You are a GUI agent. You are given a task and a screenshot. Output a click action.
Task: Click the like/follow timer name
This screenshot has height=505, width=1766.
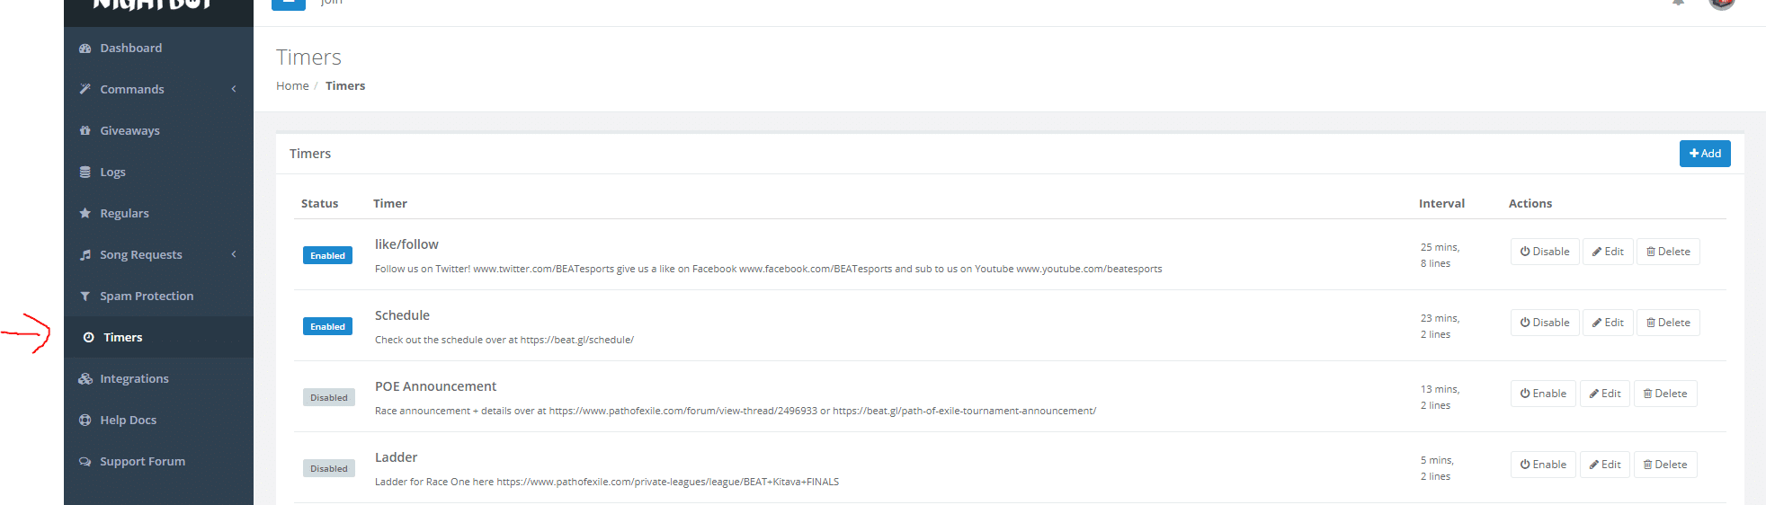click(406, 244)
